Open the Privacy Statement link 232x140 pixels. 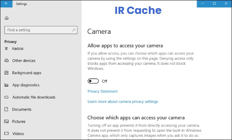point(102,91)
